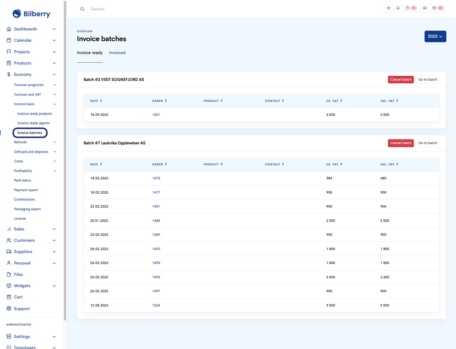
Task: Switch to the Invoiced tab
Action: 117,53
